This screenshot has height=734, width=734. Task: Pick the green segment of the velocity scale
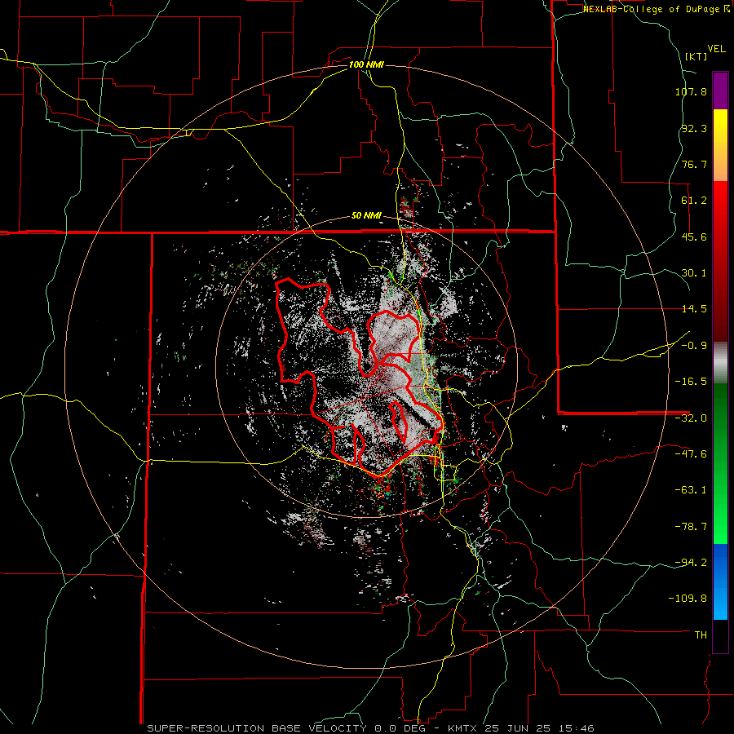[720, 463]
